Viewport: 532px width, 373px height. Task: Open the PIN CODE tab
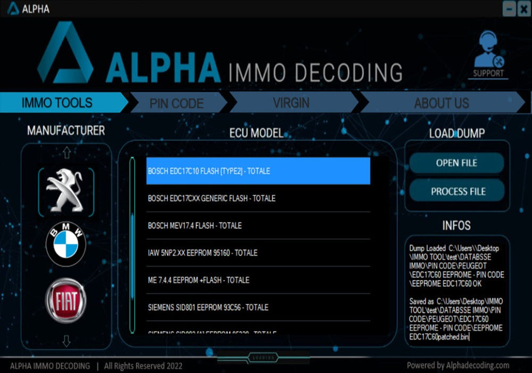179,103
